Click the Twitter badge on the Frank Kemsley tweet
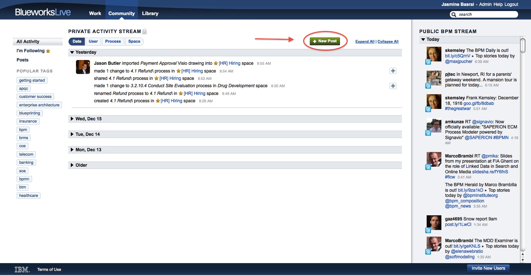531x276 pixels. pos(428,109)
